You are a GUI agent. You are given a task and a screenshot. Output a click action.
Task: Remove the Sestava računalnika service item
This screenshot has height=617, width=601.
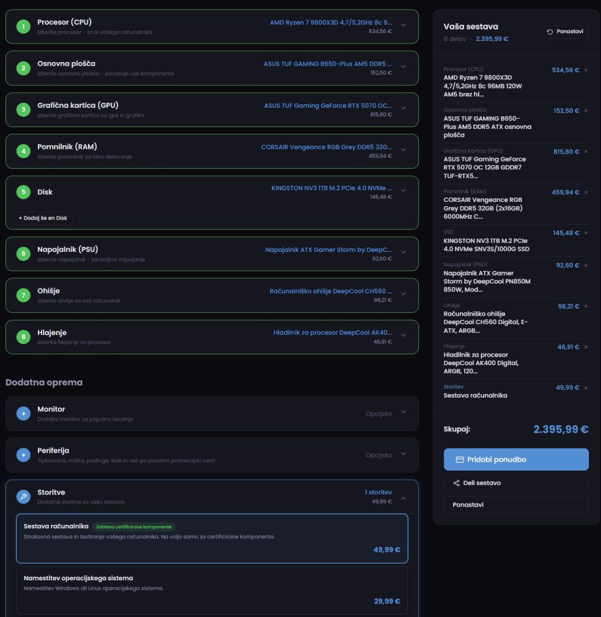tap(586, 388)
